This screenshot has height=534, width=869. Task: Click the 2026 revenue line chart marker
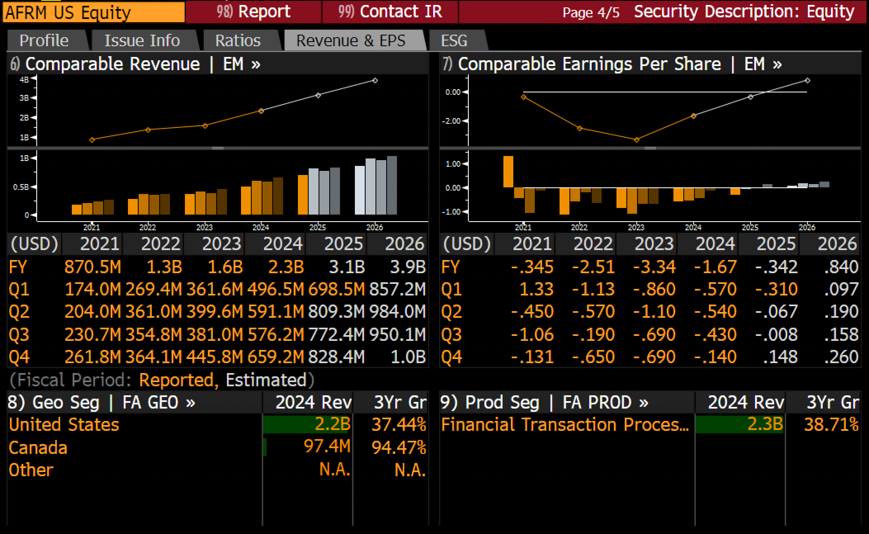pos(375,80)
